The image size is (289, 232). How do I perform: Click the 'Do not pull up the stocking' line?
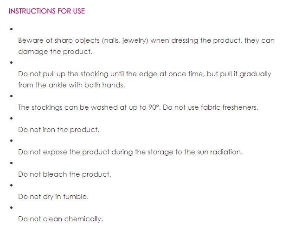[x=144, y=74]
